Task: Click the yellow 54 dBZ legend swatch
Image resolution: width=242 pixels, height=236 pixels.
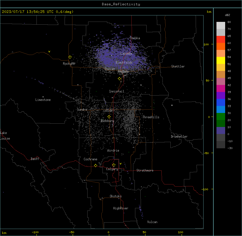Action: (x=221, y=60)
